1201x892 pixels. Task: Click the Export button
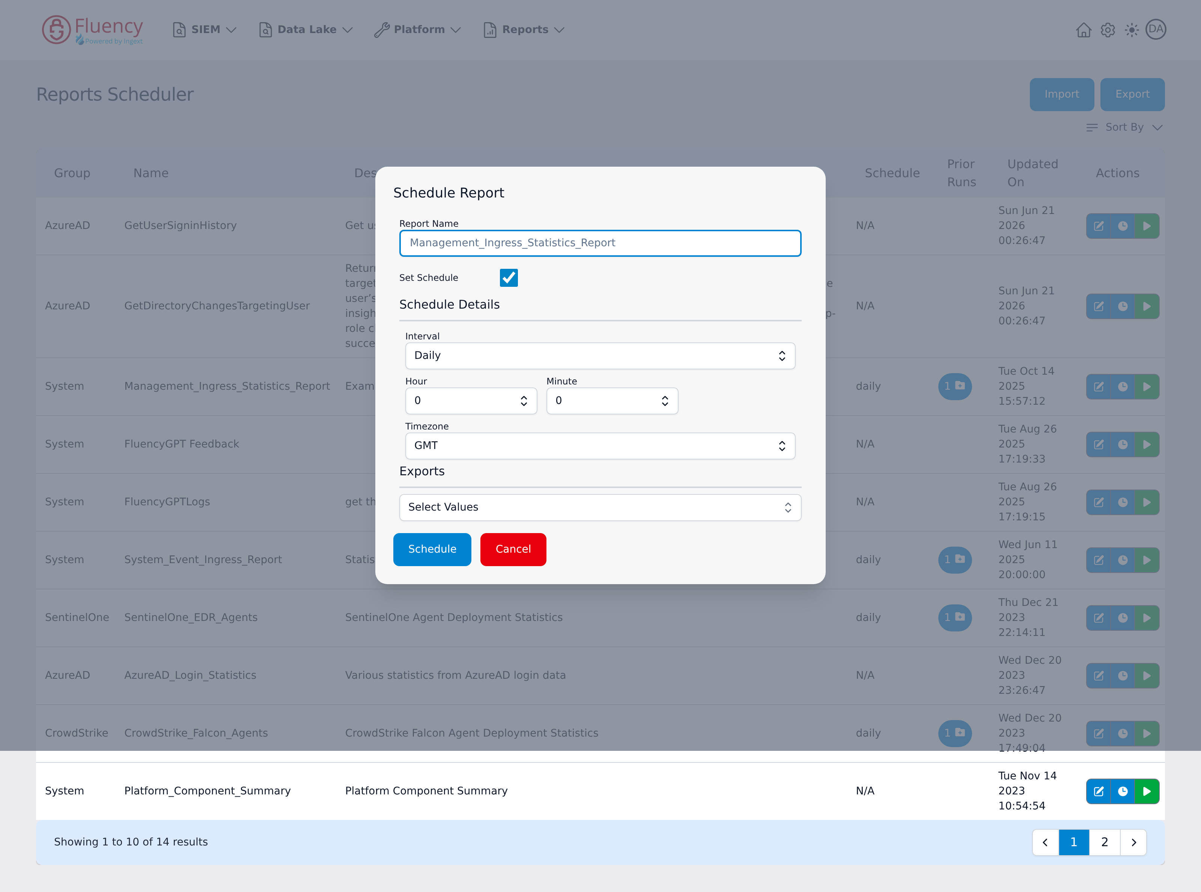tap(1132, 95)
